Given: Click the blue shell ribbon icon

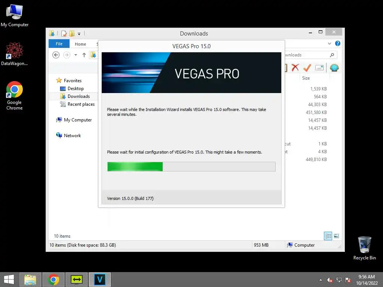Looking at the screenshot, I should [334, 68].
